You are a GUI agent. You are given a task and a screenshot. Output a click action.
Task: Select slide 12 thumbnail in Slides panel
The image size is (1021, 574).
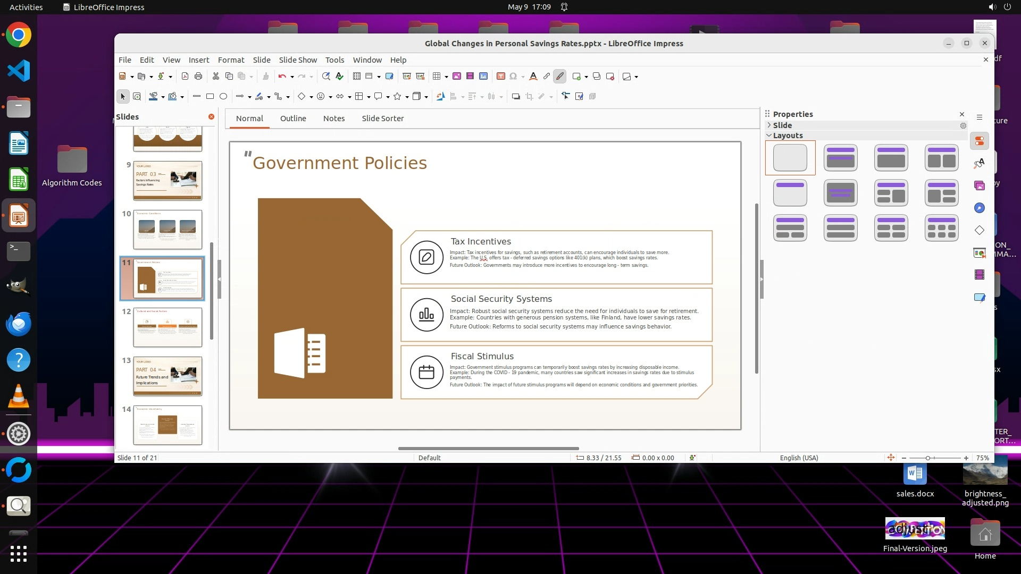[167, 327]
